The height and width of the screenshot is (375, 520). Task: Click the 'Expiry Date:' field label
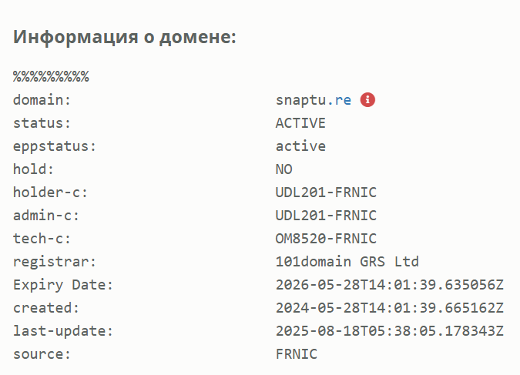62,285
